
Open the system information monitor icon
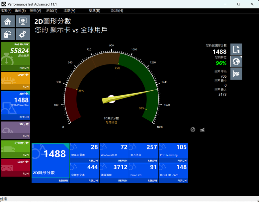click(x=23, y=21)
